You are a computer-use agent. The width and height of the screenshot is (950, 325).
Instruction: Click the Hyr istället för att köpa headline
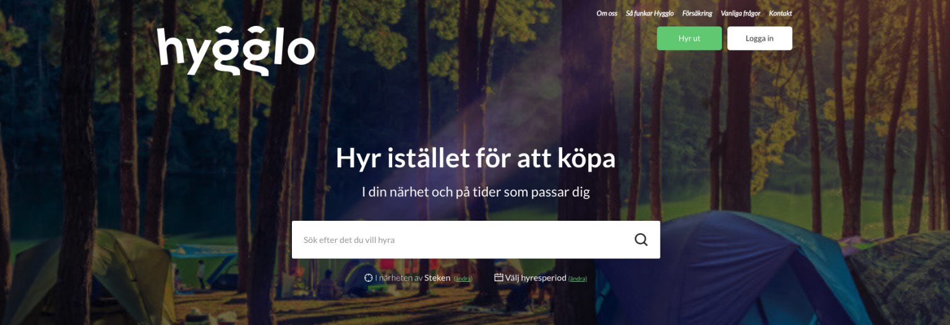476,158
